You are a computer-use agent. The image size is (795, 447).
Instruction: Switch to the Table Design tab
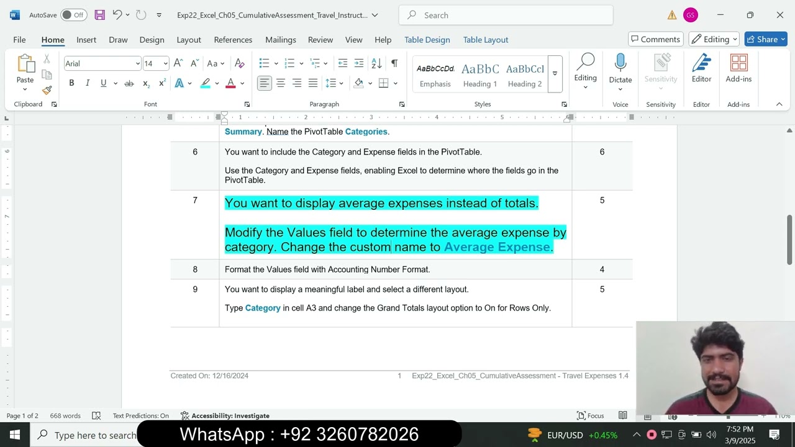click(427, 39)
